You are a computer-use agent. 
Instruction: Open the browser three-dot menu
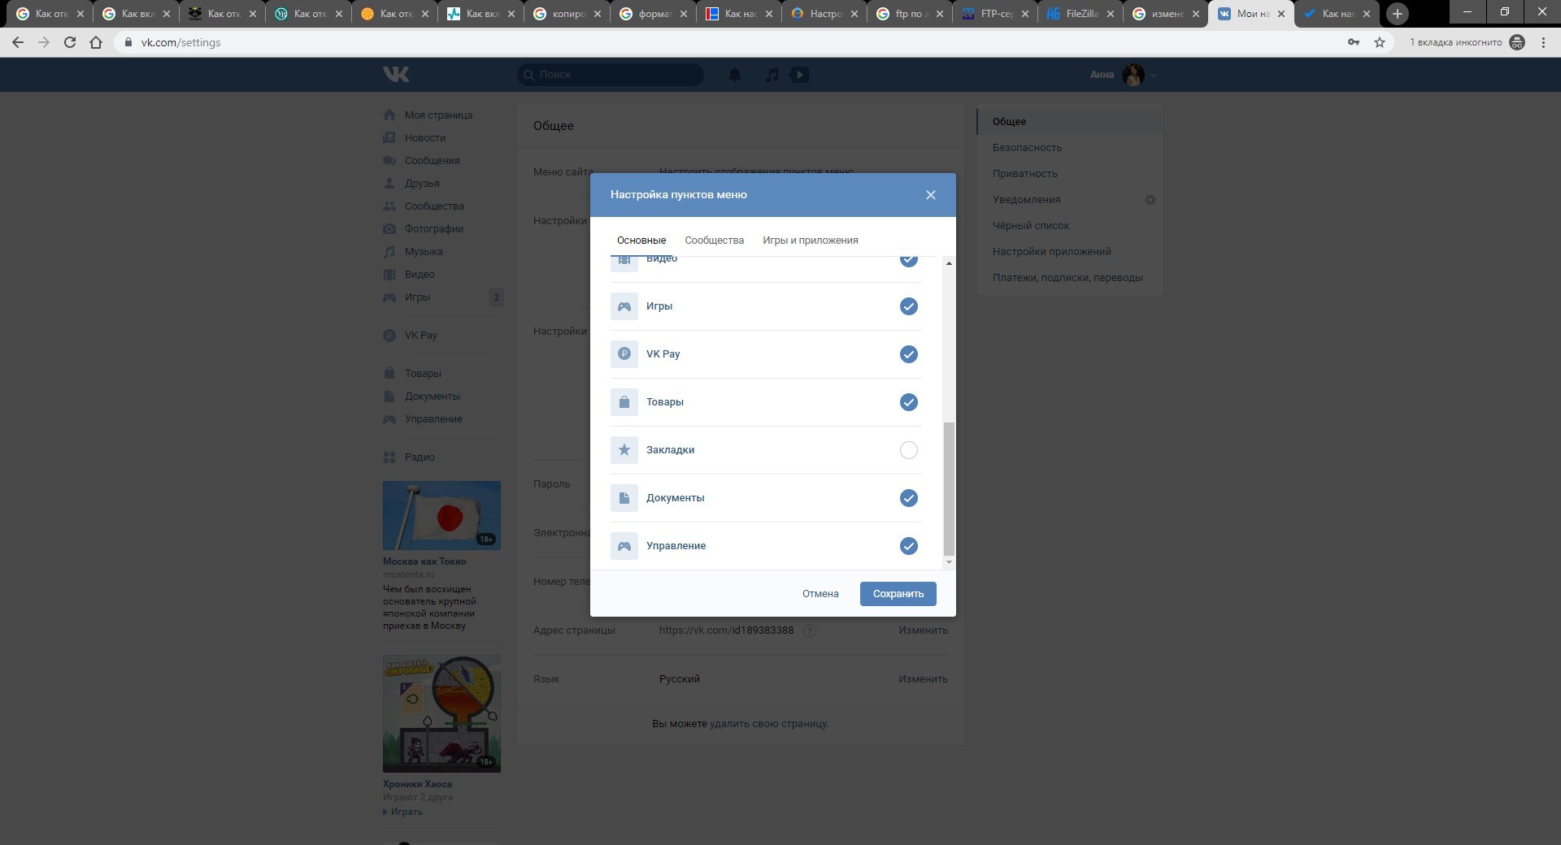[x=1544, y=42]
